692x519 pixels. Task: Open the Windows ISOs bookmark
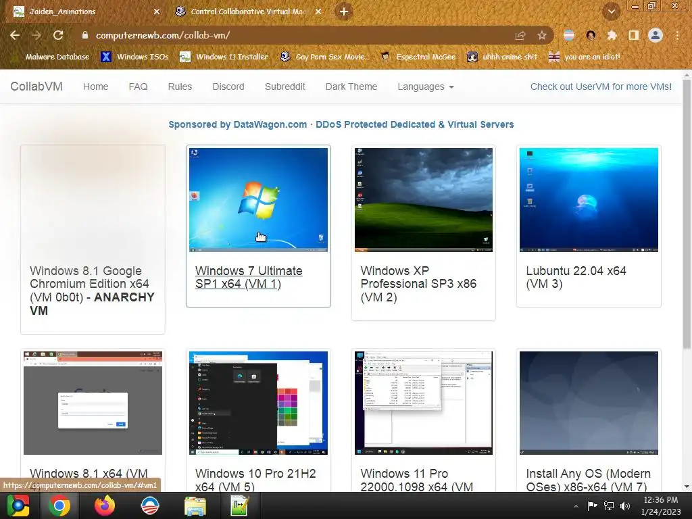[134, 57]
